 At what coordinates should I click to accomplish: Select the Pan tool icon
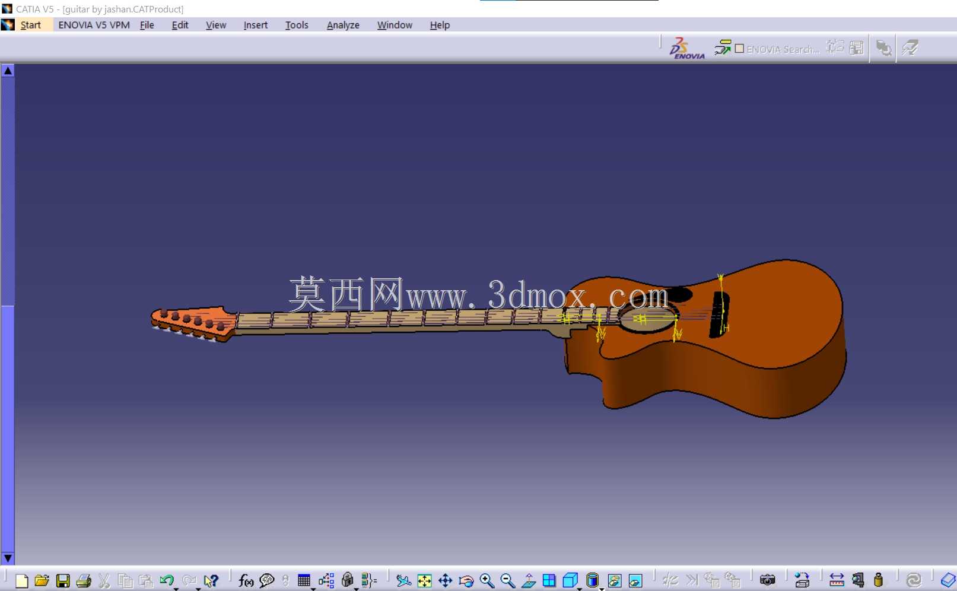pos(446,580)
